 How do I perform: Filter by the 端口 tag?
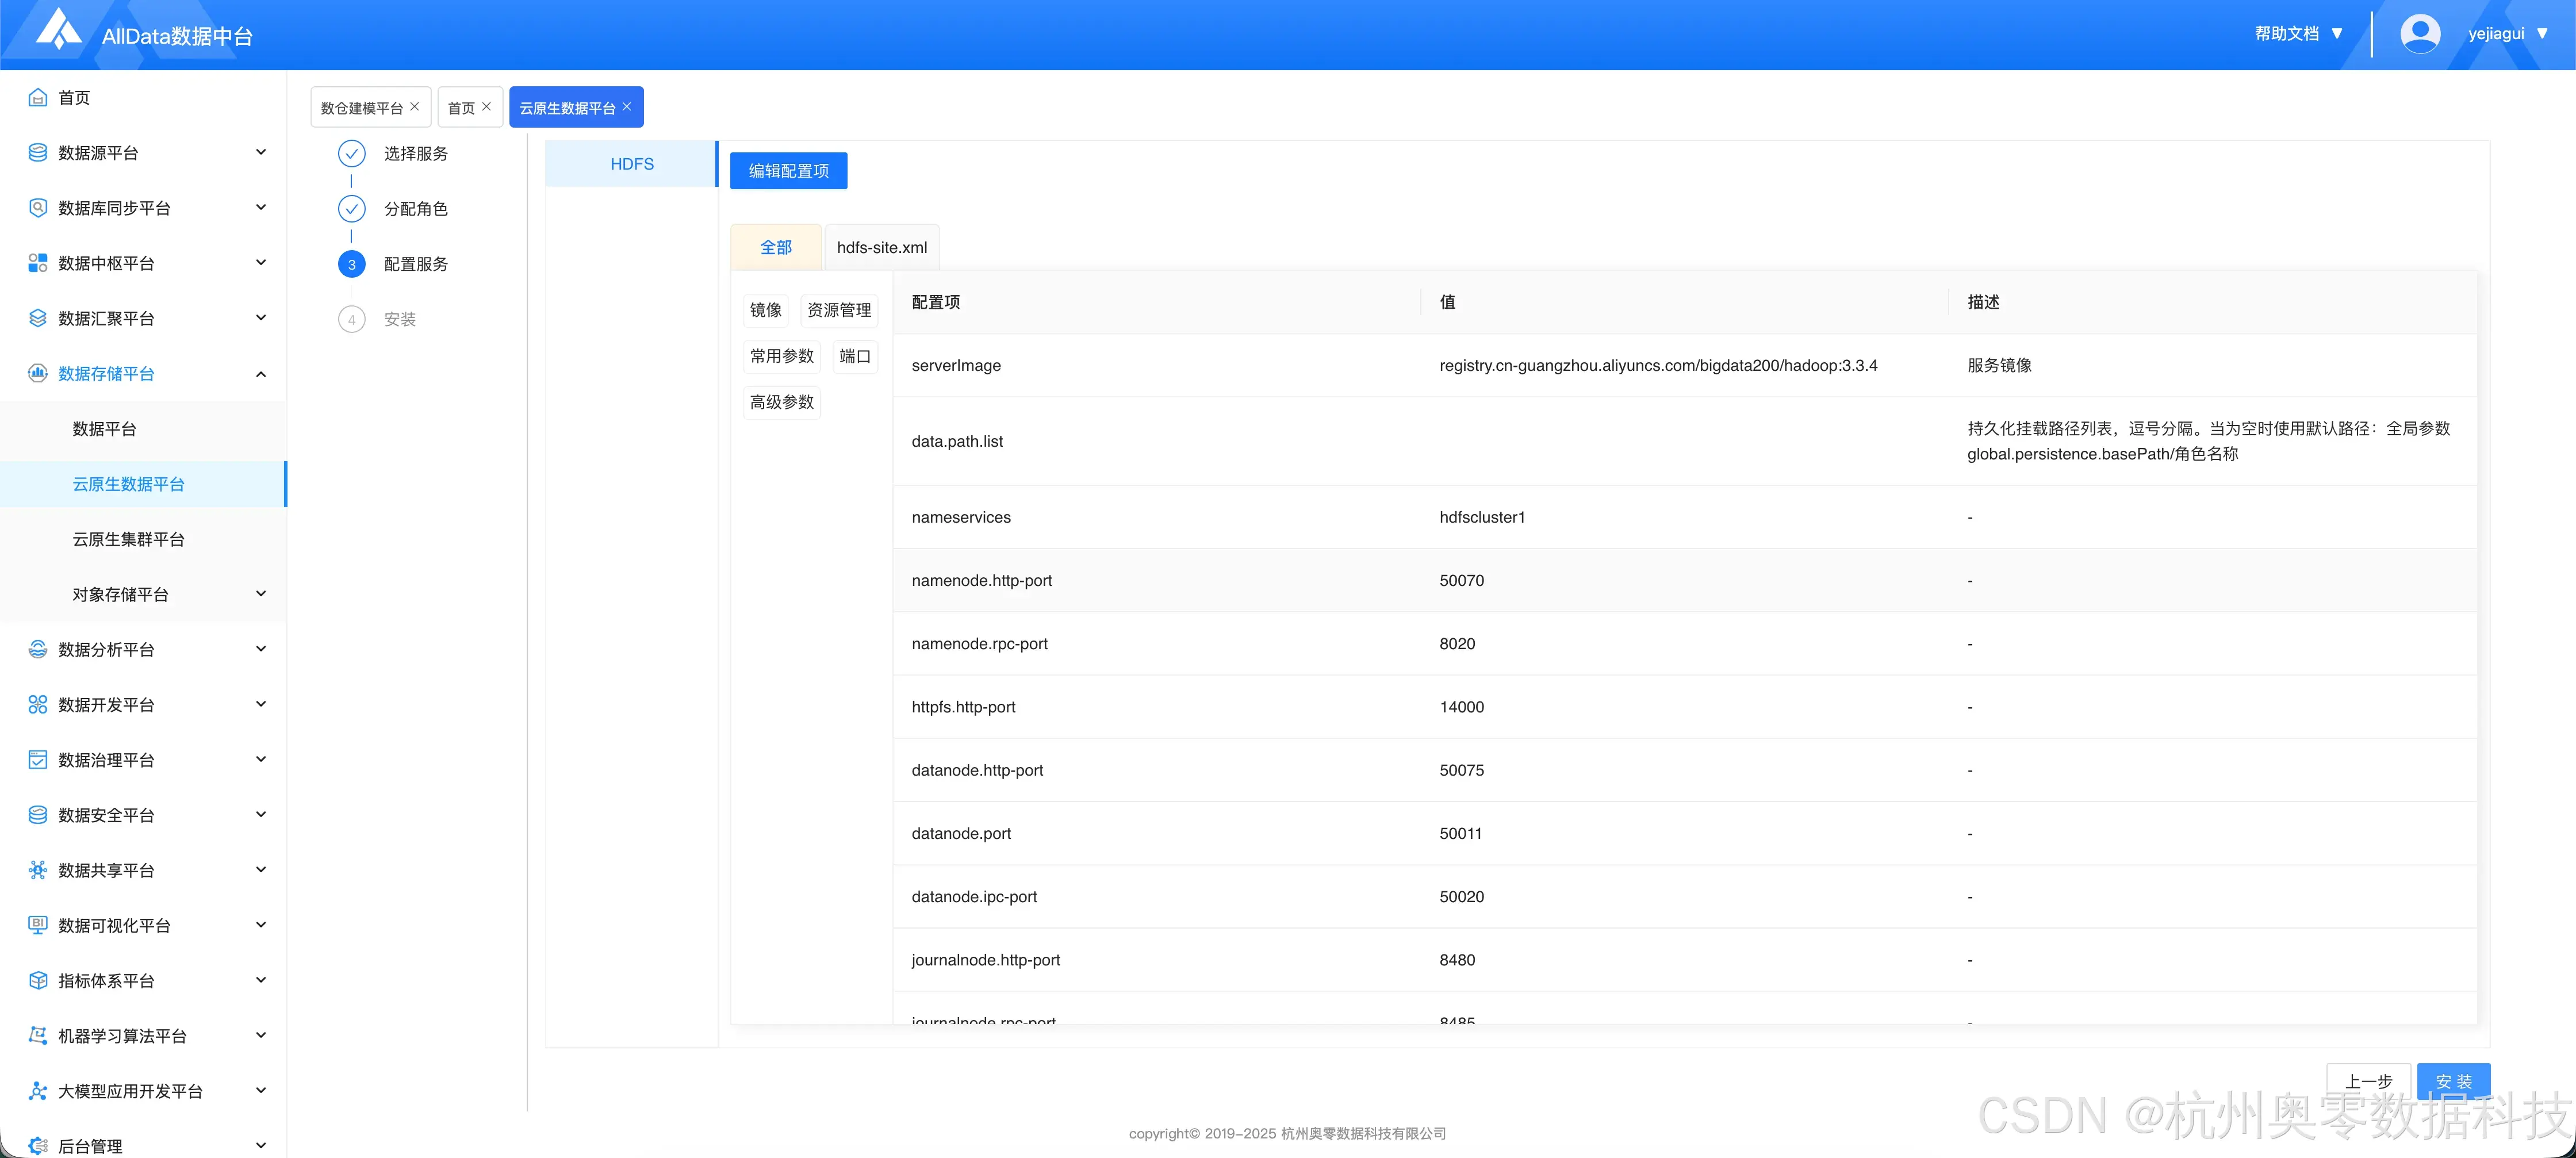click(854, 356)
